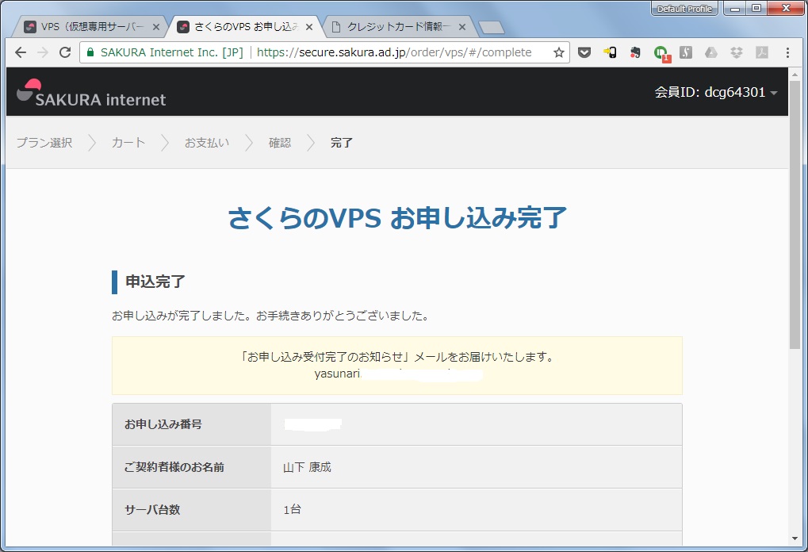
Task: Click the プラン選択 breadcrumb step
Action: pos(44,143)
